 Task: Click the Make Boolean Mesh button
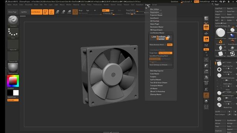tap(158, 45)
